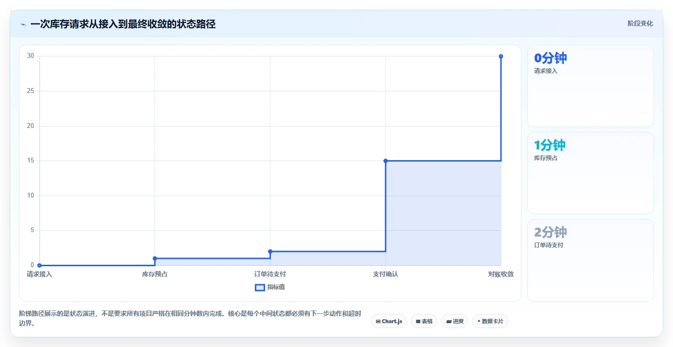The width and height of the screenshot is (673, 347).
Task: Click the y-axis value 5
Action: coord(32,230)
